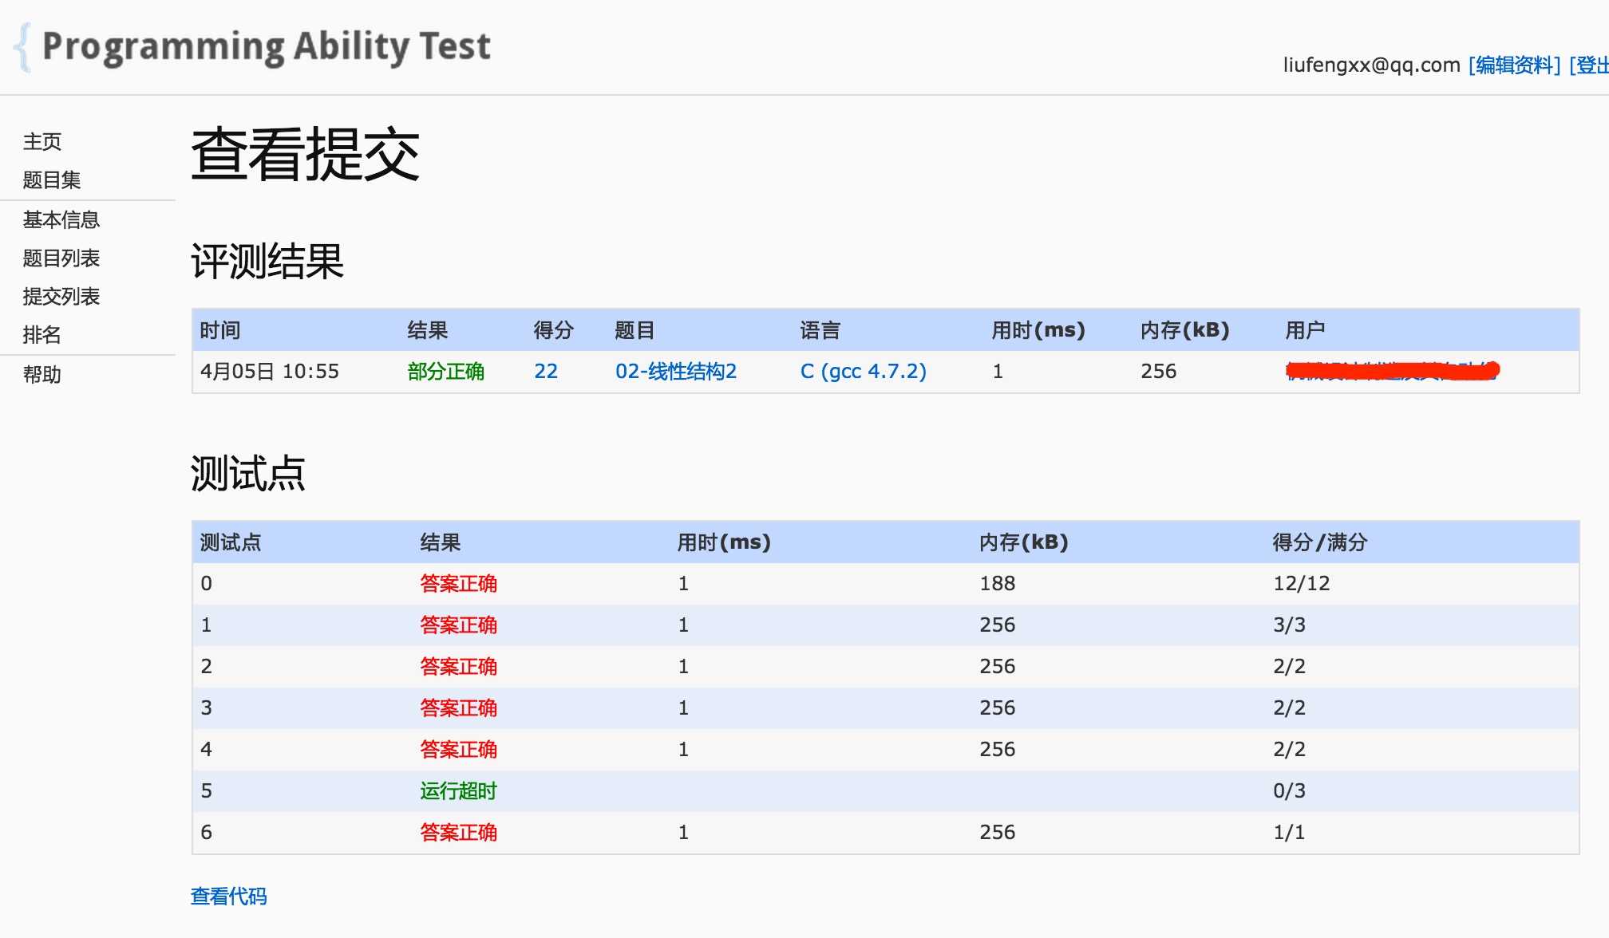Click the Programming Ability Test logo

(x=252, y=46)
